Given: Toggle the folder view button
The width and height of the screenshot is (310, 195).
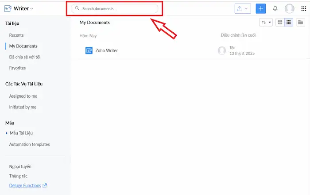Looking at the screenshot, I should [301, 23].
